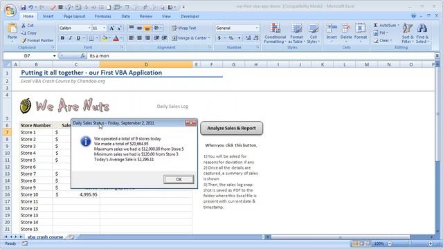The height and width of the screenshot is (249, 443).
Task: Click Increase Decimal icon
Action: (248, 38)
